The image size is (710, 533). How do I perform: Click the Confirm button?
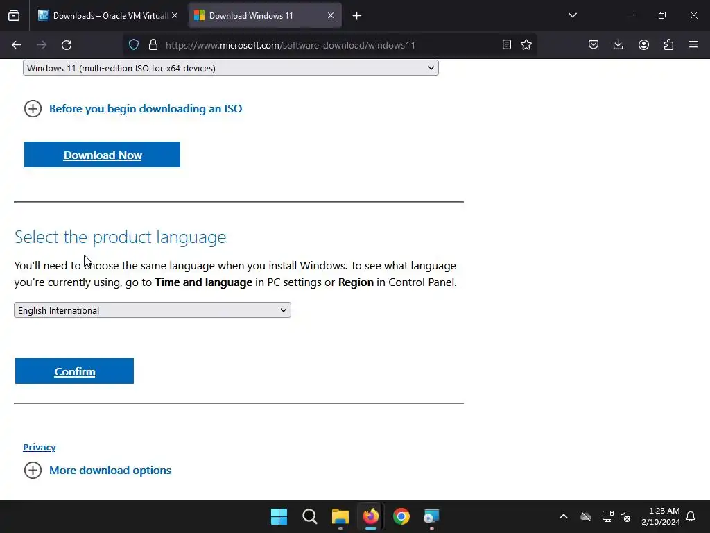(x=74, y=371)
